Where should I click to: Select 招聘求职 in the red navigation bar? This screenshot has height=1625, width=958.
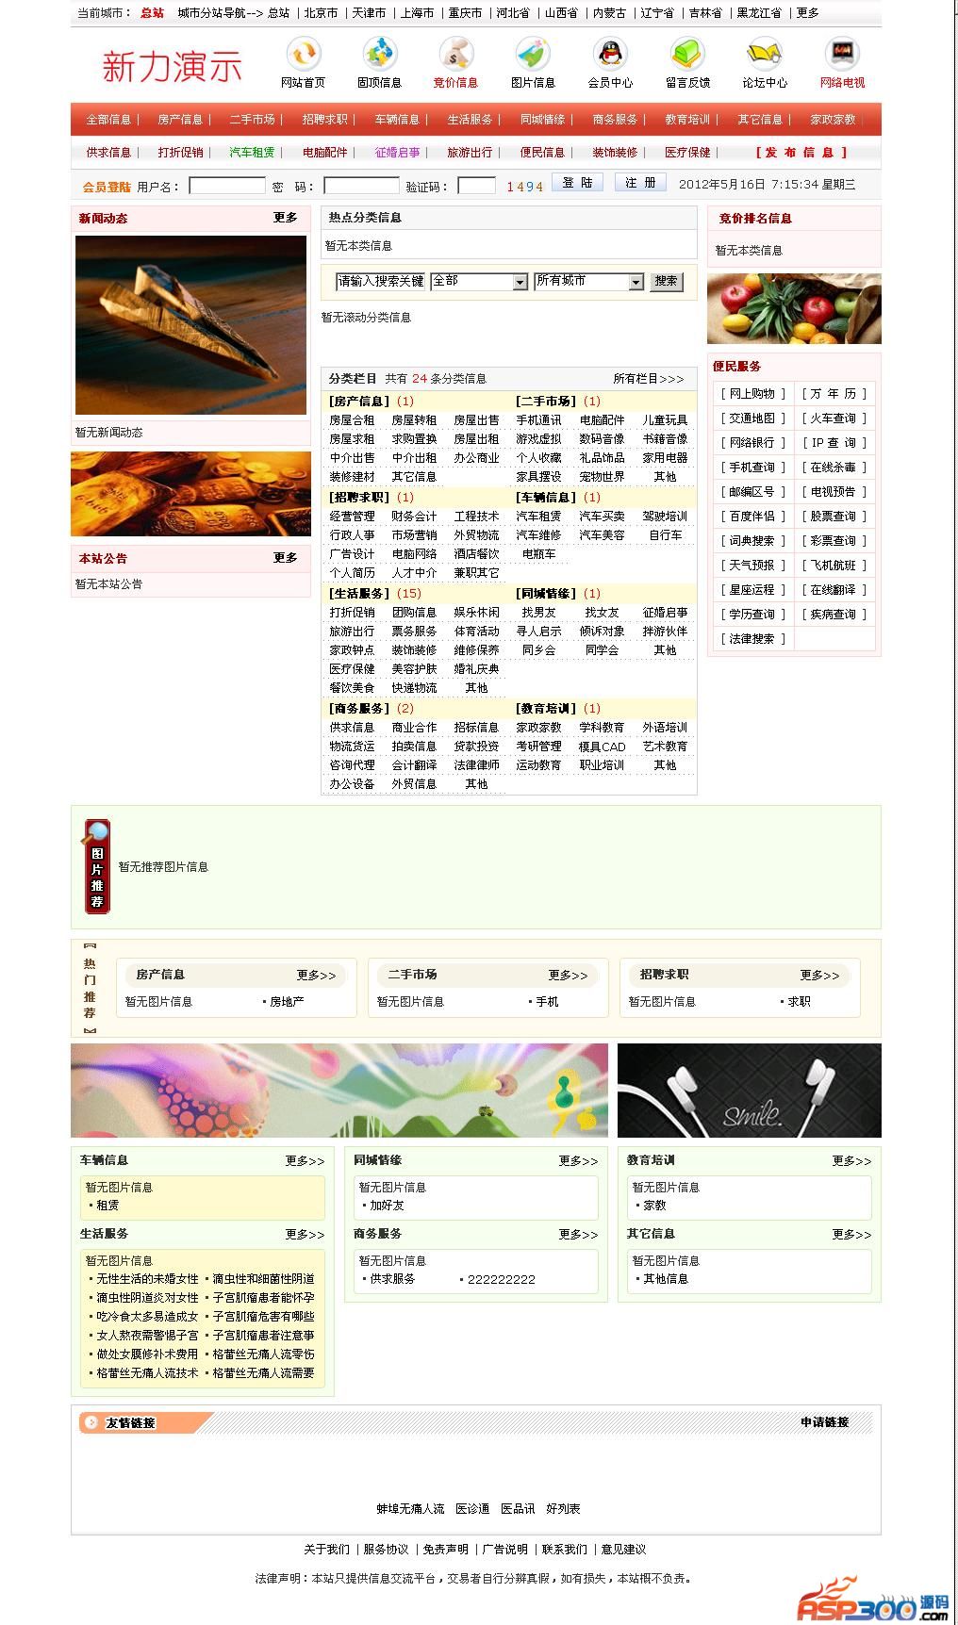coord(324,120)
